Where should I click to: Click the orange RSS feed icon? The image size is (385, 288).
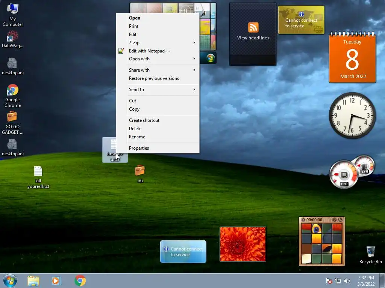coord(253,27)
